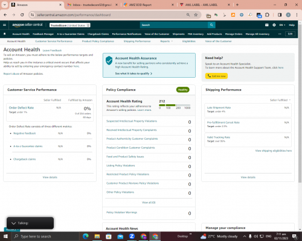
Task: Click View details under Customer Service Performance
Action: 50,177
